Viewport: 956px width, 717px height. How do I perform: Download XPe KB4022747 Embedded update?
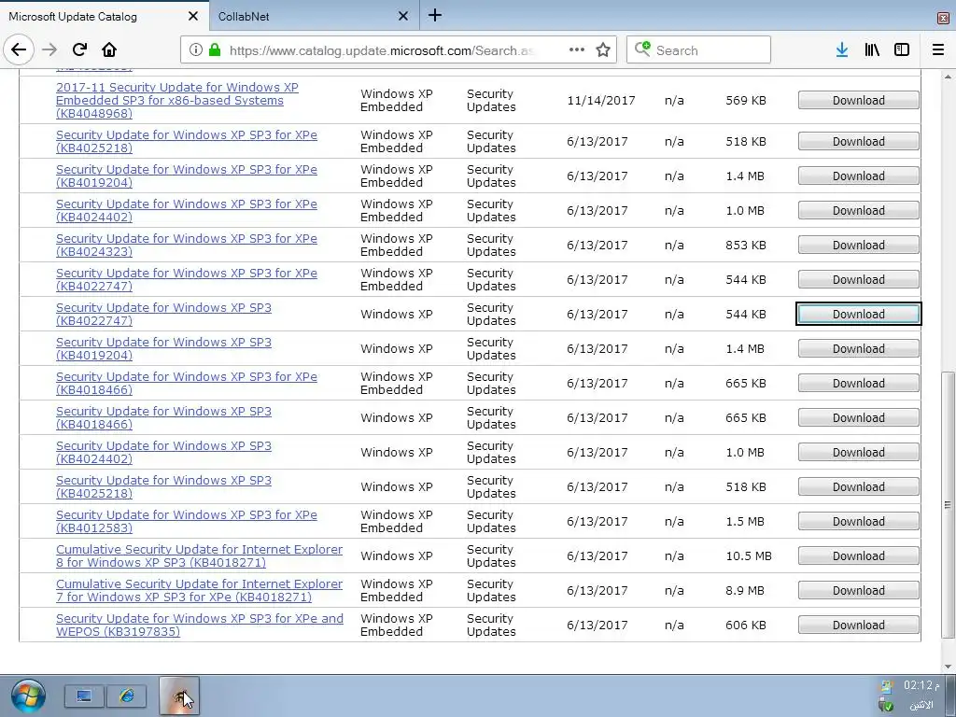(859, 279)
